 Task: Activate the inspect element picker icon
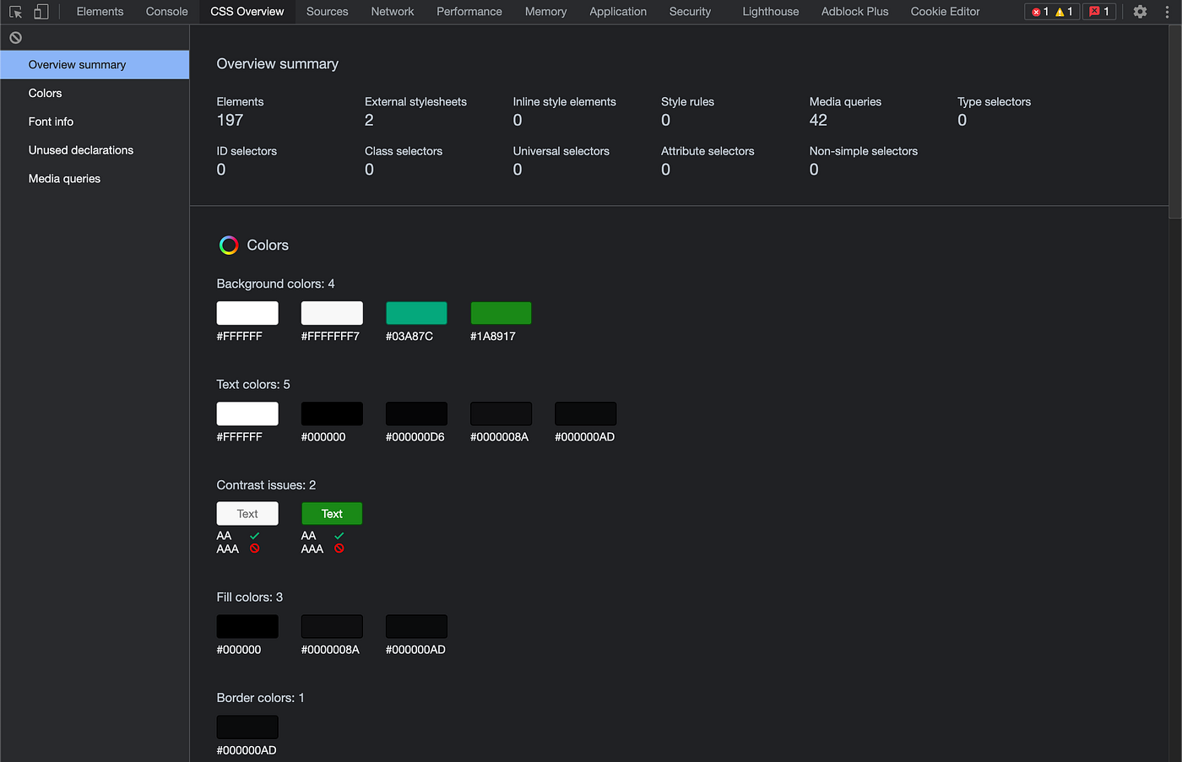15,12
